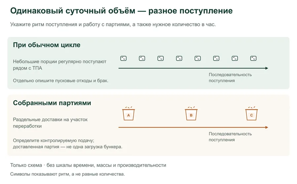Click text "Отдельно опишите пусковые отходы и брак."

[61, 81]
